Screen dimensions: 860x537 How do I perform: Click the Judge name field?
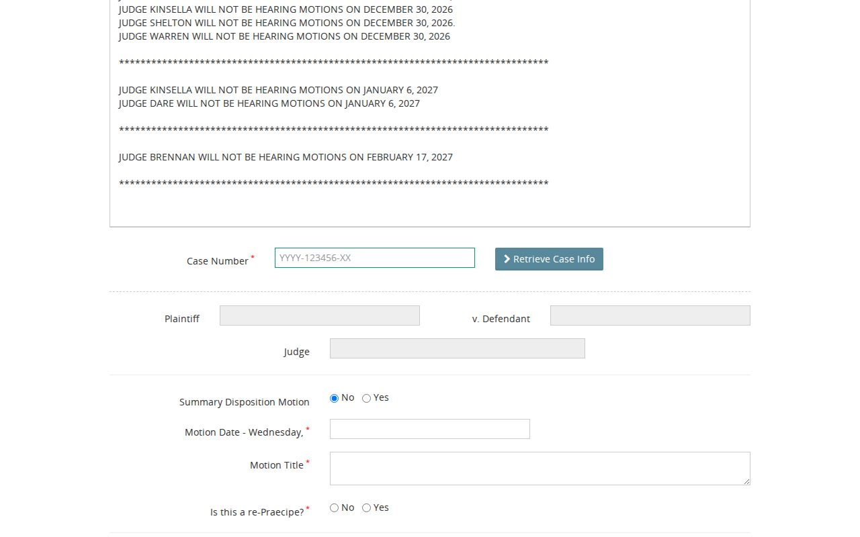tap(458, 348)
